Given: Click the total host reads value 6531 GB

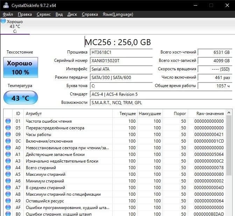Looking at the screenshot, I should pyautogui.click(x=215, y=52).
